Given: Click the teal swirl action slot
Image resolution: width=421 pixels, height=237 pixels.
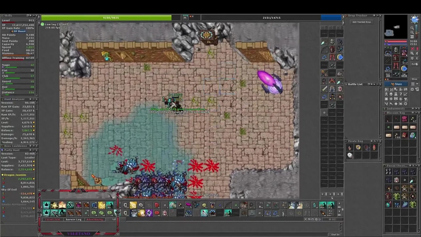Looking at the screenshot, I should [x=173, y=205].
